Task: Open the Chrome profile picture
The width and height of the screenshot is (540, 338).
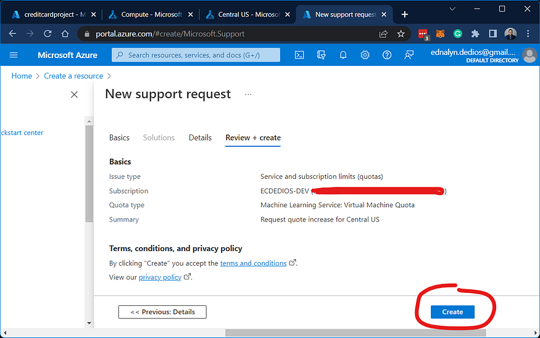Action: tap(510, 34)
